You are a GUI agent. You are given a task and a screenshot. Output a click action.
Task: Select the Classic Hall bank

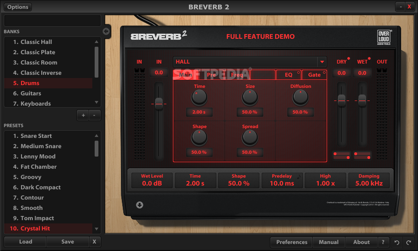click(x=48, y=42)
